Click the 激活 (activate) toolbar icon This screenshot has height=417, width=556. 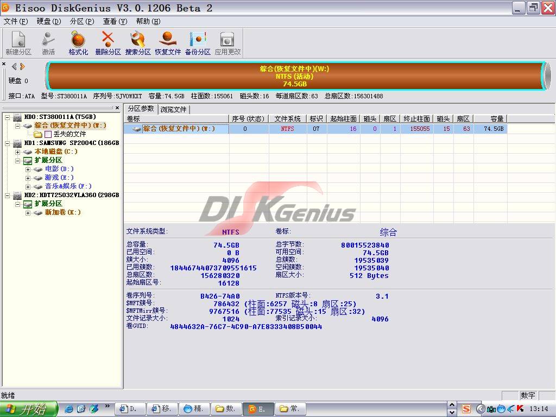point(48,43)
